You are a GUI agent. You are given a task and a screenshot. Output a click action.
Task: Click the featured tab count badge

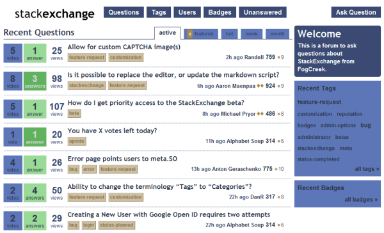click(189, 34)
